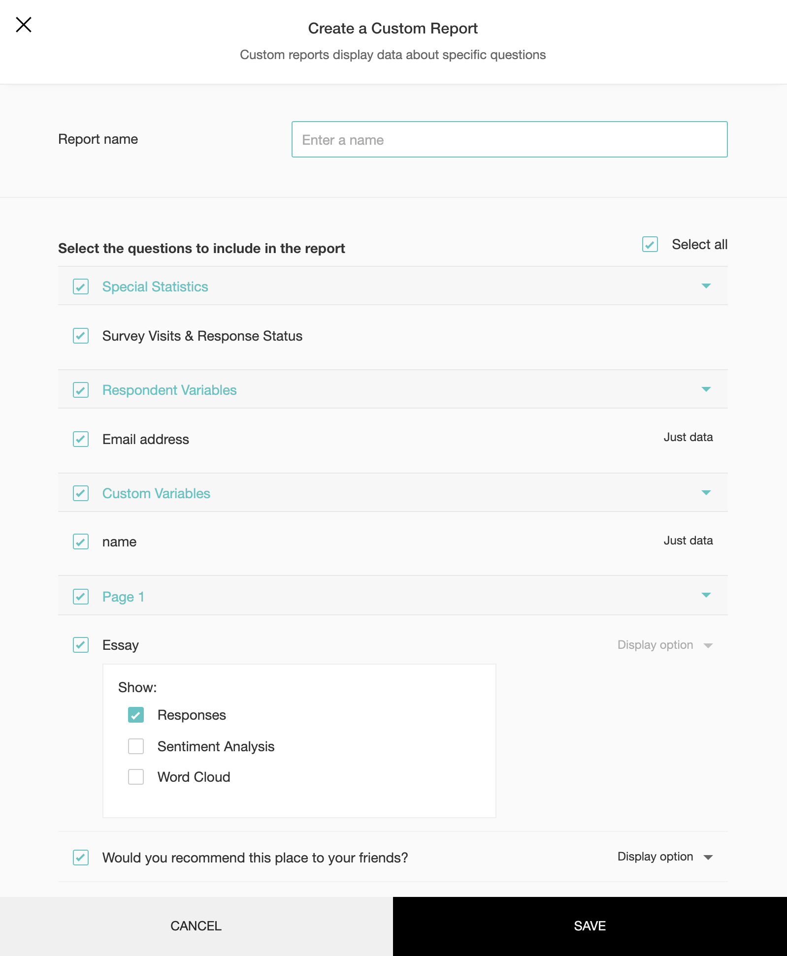Screen dimensions: 787x956
Task: Uncheck the Special Statistics section checkbox
Action: [x=81, y=287]
